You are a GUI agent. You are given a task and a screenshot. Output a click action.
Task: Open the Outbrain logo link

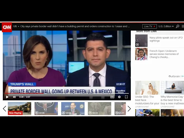[x=174, y=76]
